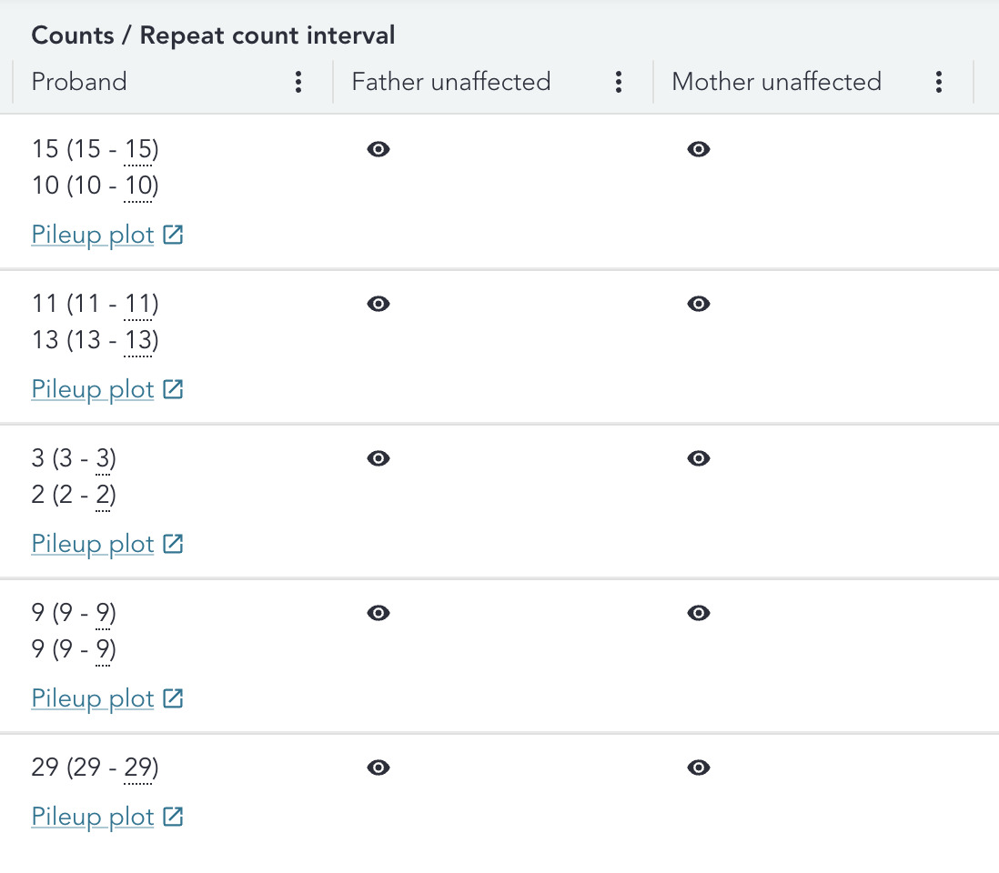This screenshot has height=873, width=999.
Task: Open the Proband column options menu
Action: coord(298,82)
